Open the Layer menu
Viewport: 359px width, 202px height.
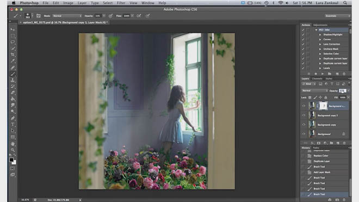82,3
